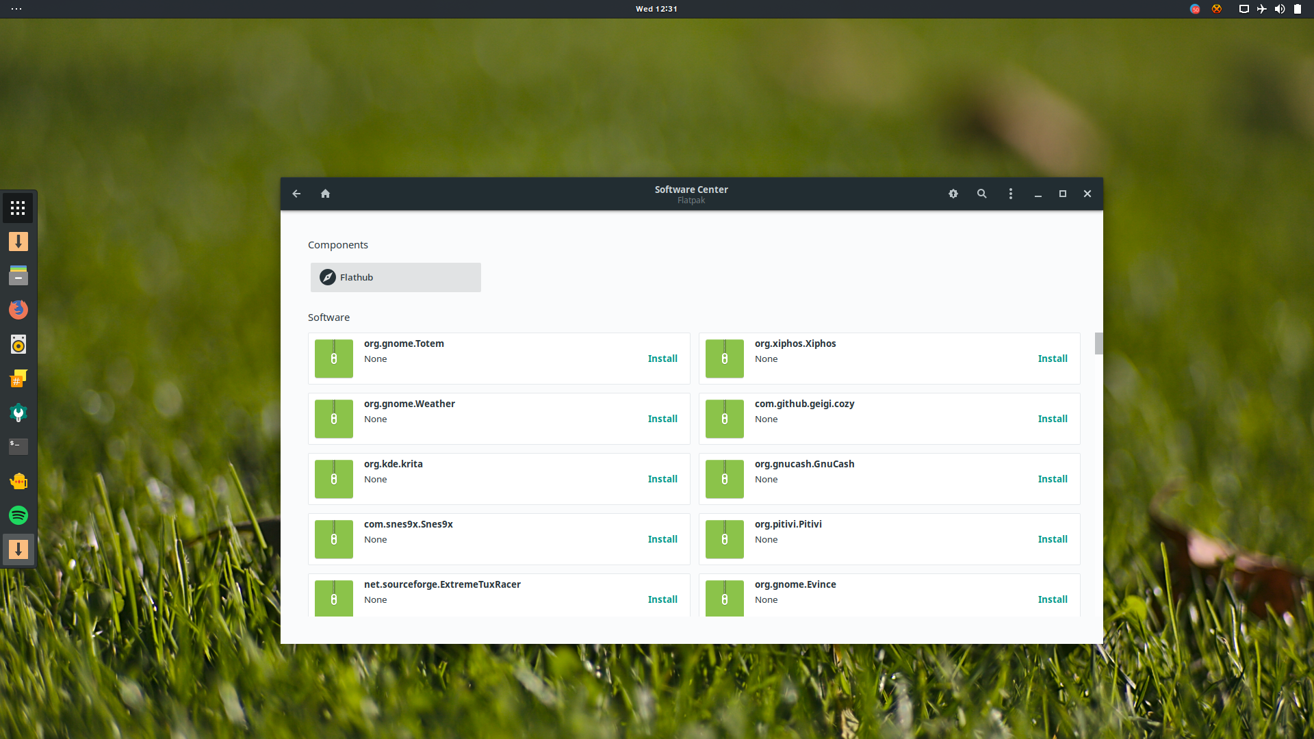The width and height of the screenshot is (1314, 739).
Task: Close the Software Center window
Action: 1087,194
